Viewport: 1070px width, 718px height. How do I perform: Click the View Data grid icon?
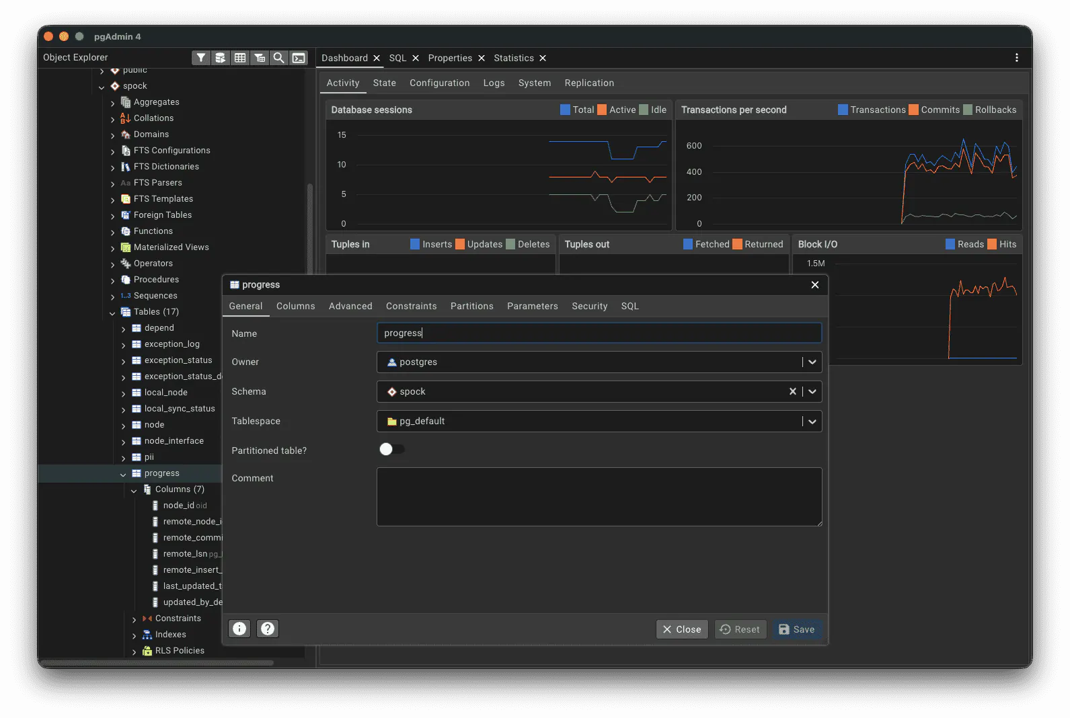tap(239, 58)
